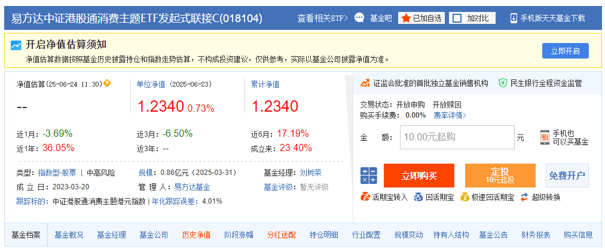Image resolution: width=605 pixels, height=249 pixels.
Task: Click the 极速回活期宝 icon
Action: pyautogui.click(x=465, y=197)
